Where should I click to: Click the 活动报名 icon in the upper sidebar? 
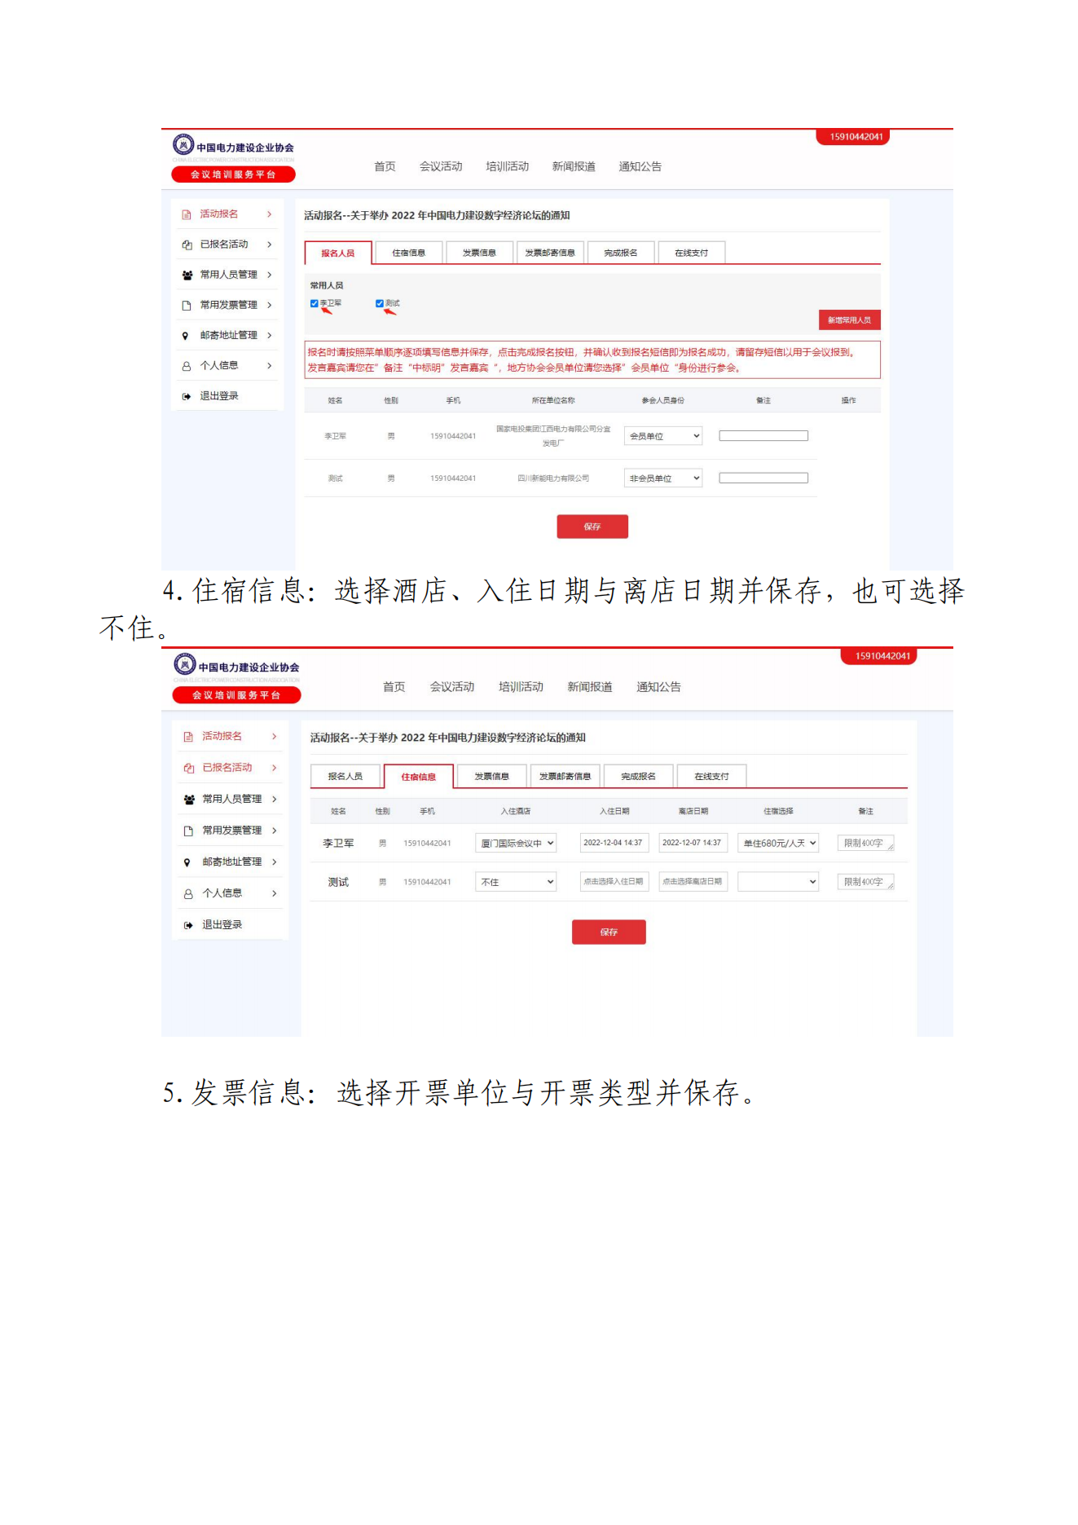(x=187, y=214)
